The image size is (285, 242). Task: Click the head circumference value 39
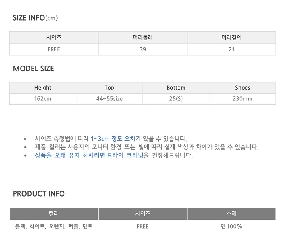[x=143, y=49]
